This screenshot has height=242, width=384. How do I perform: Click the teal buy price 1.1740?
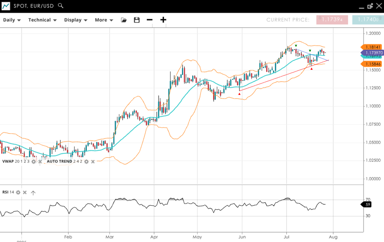(x=367, y=20)
